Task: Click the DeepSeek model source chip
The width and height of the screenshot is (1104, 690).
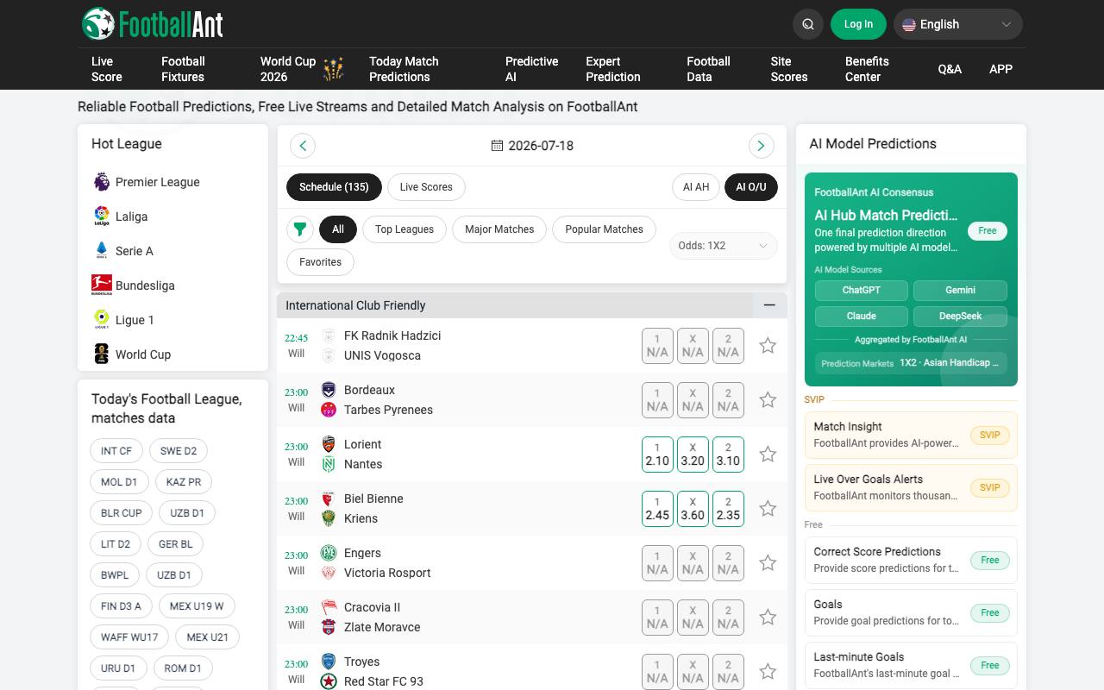Action: tap(960, 316)
